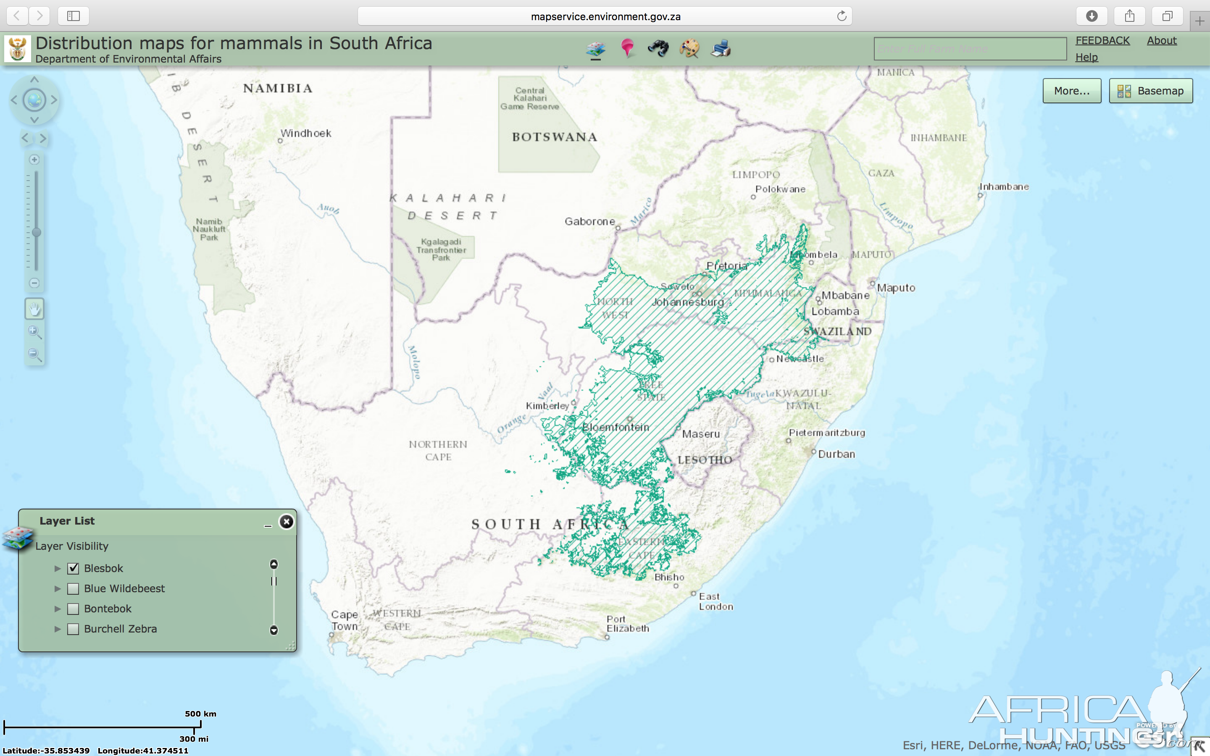Go to previous map extent

25,138
